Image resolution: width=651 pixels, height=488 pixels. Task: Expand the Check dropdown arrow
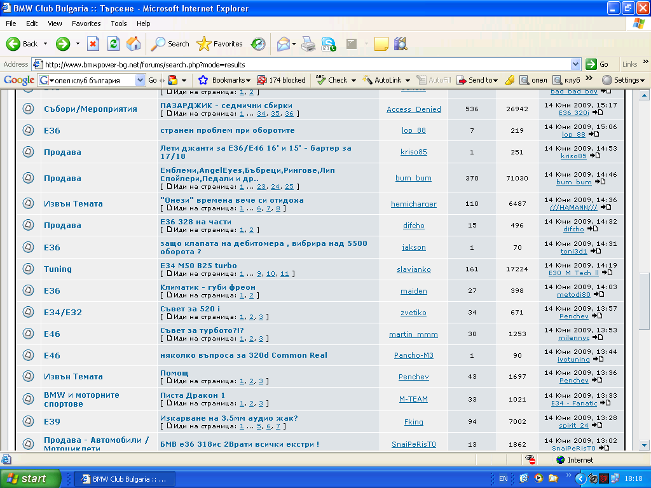click(353, 81)
